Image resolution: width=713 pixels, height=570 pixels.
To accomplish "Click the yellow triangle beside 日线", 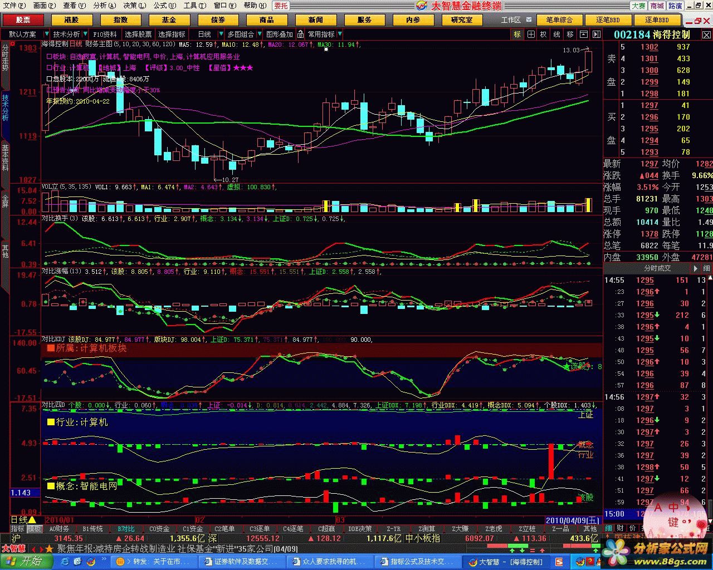I will click(x=31, y=520).
